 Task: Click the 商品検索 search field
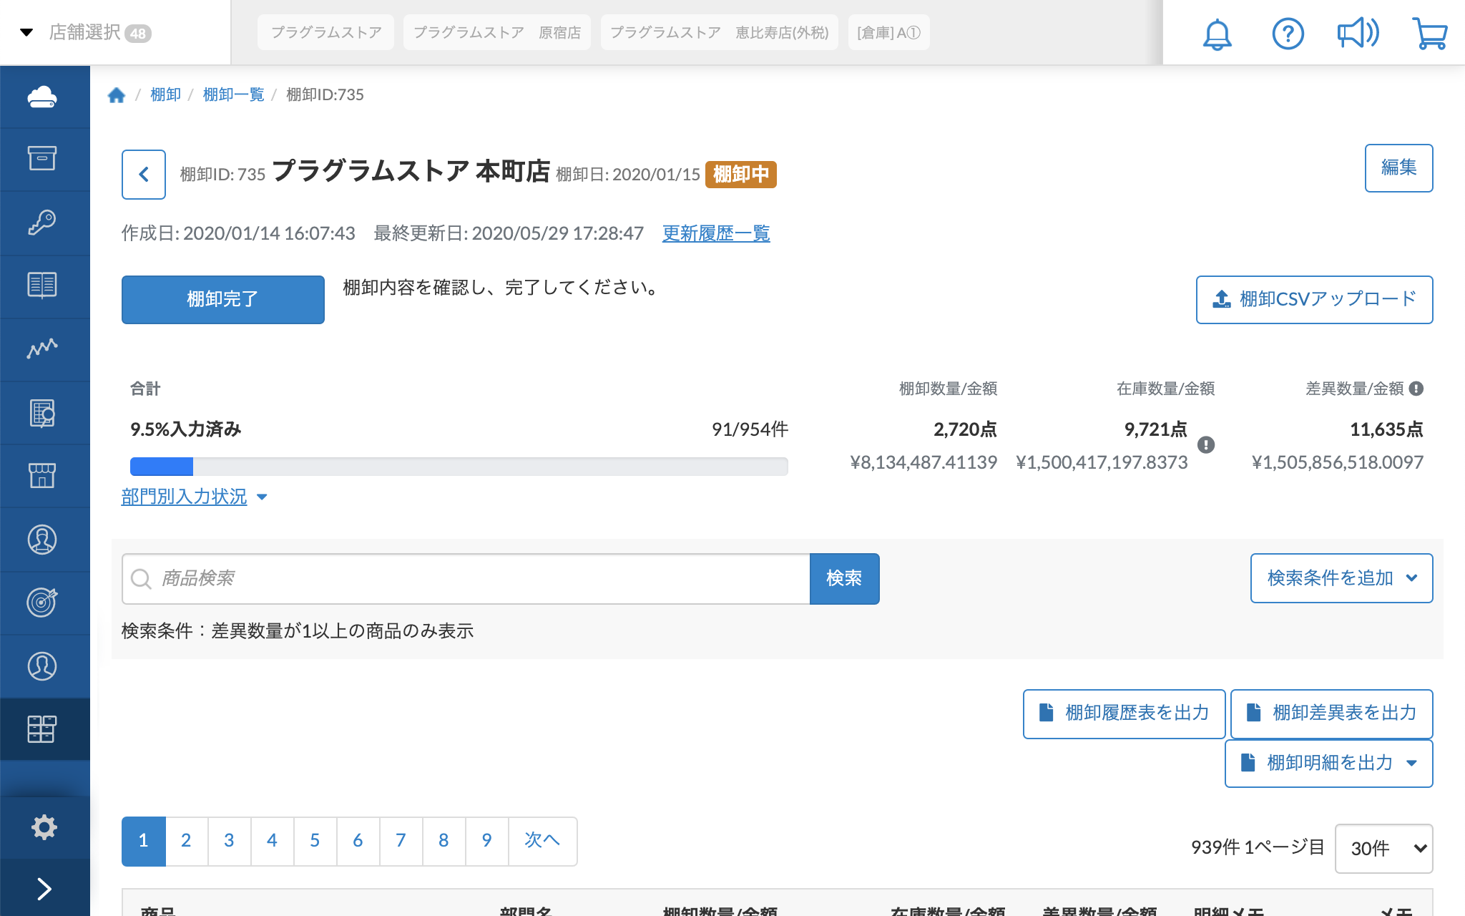(472, 578)
